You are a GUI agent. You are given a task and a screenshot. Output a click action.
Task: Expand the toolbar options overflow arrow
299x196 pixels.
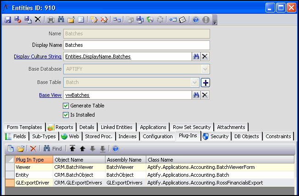(x=215, y=20)
